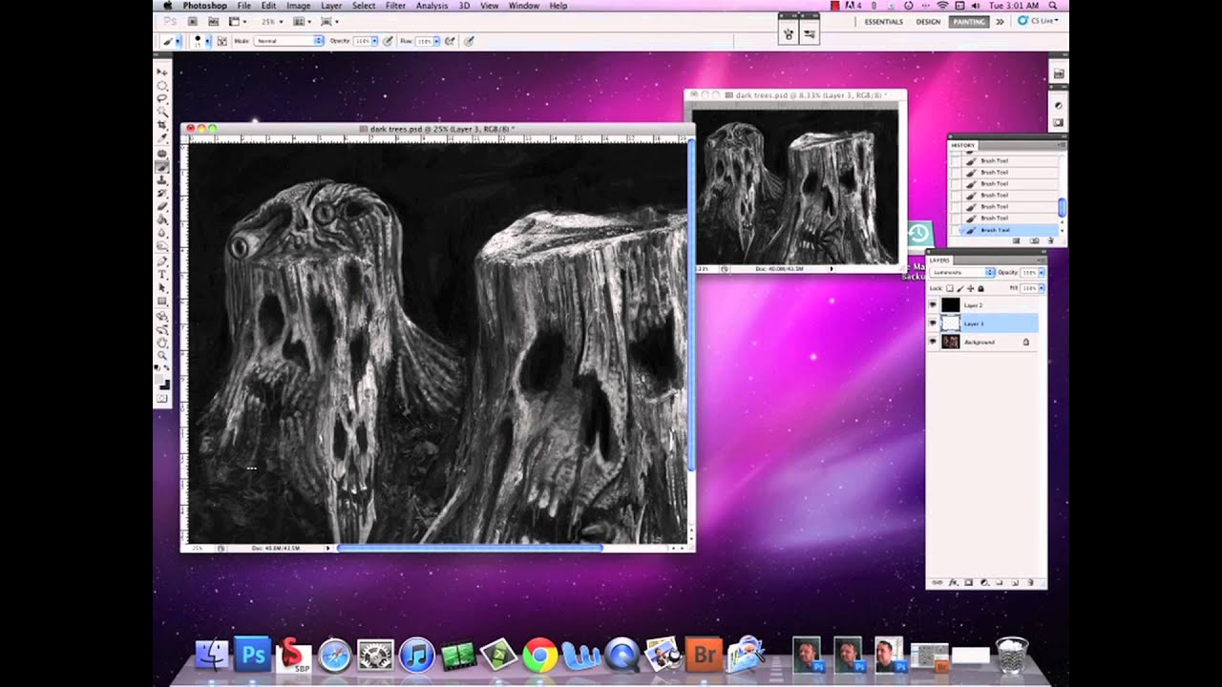The width and height of the screenshot is (1222, 687).
Task: Switch to the Design workspace
Action: pos(928,21)
